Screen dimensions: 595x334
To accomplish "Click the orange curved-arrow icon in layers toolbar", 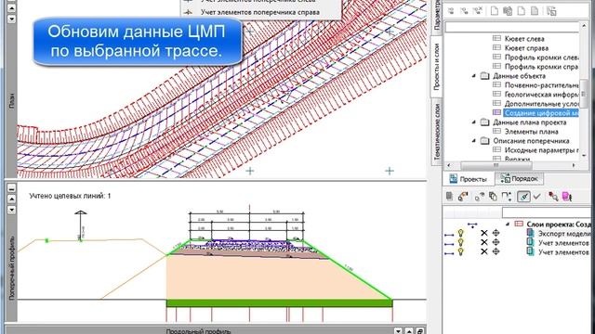I will (x=463, y=196).
